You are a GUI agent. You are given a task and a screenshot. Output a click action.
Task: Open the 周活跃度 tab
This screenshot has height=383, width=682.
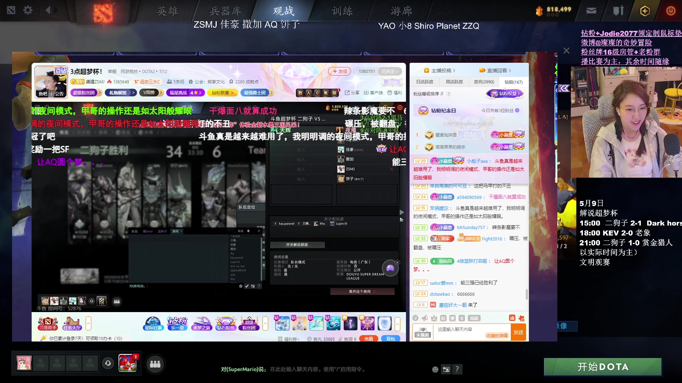coord(454,82)
